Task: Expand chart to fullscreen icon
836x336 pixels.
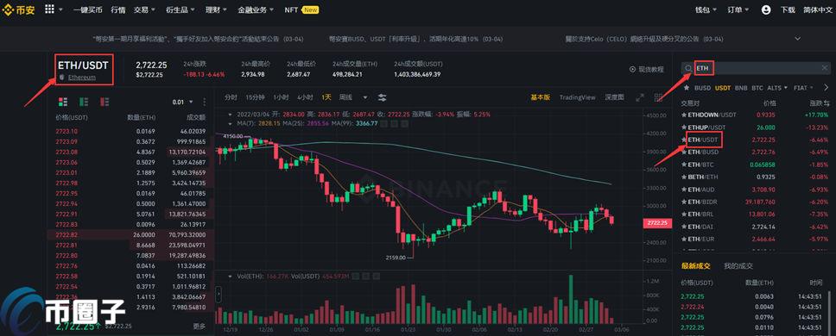Action: click(x=640, y=97)
